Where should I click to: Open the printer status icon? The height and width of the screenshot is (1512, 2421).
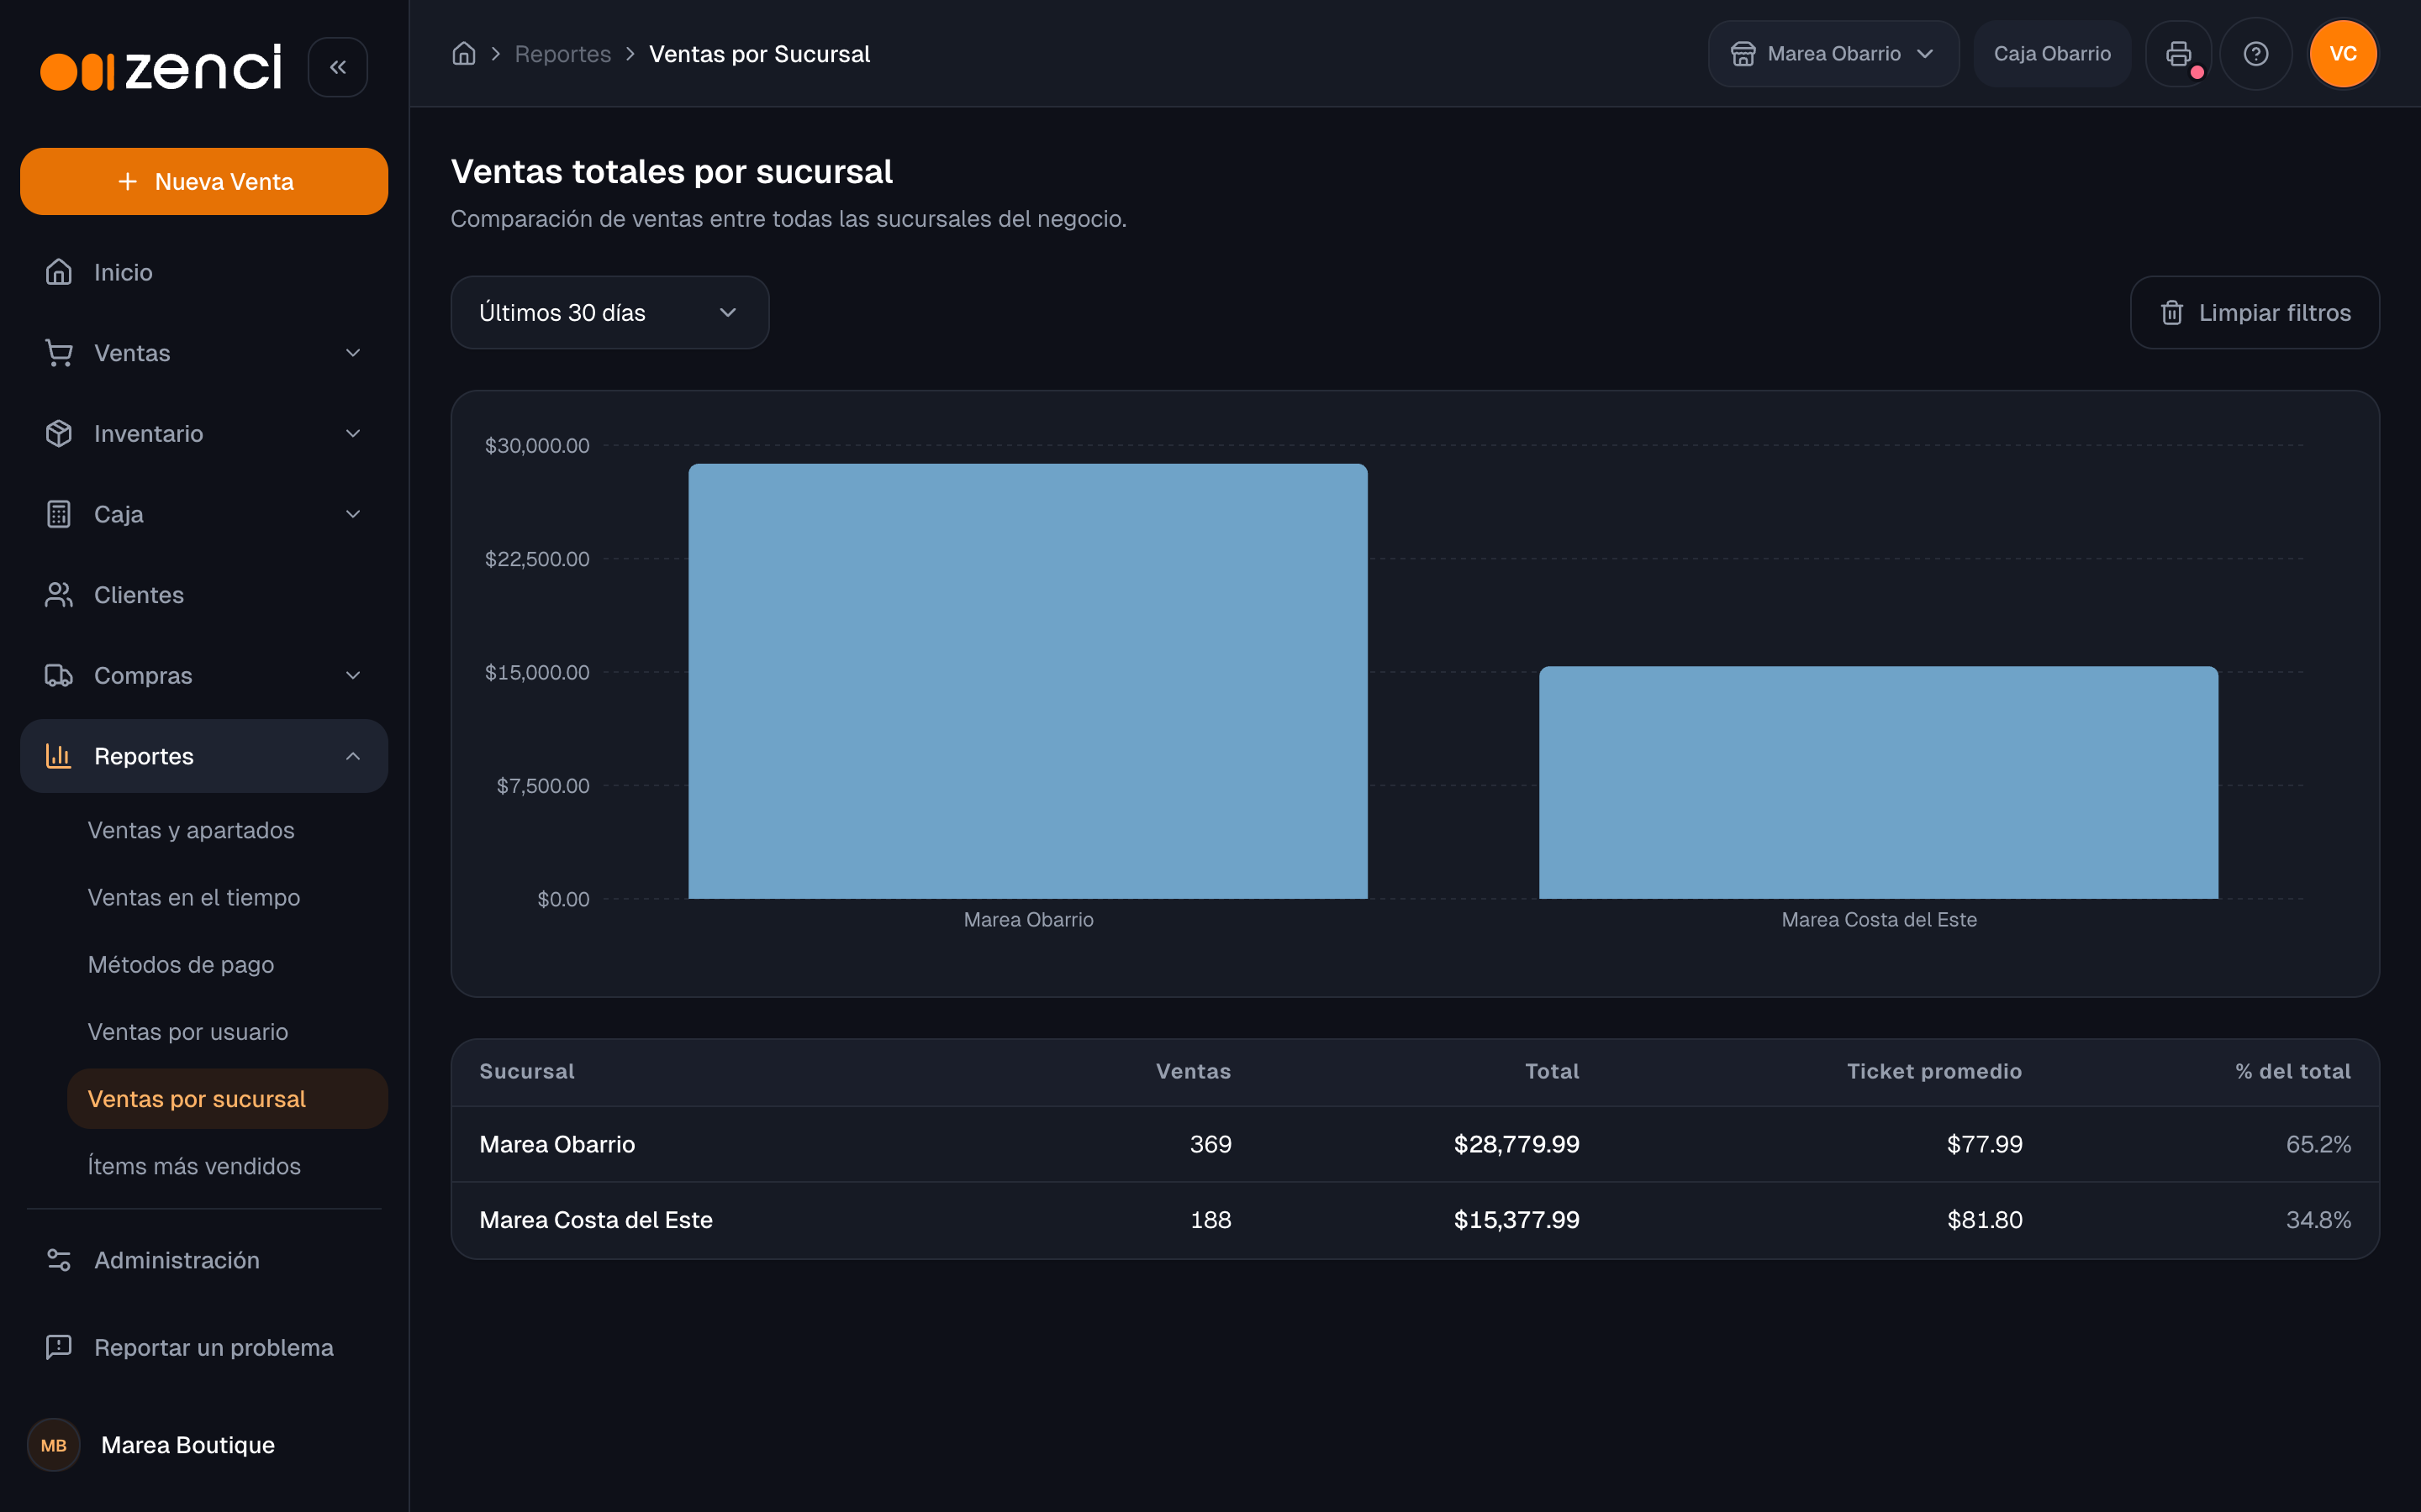tap(2178, 54)
